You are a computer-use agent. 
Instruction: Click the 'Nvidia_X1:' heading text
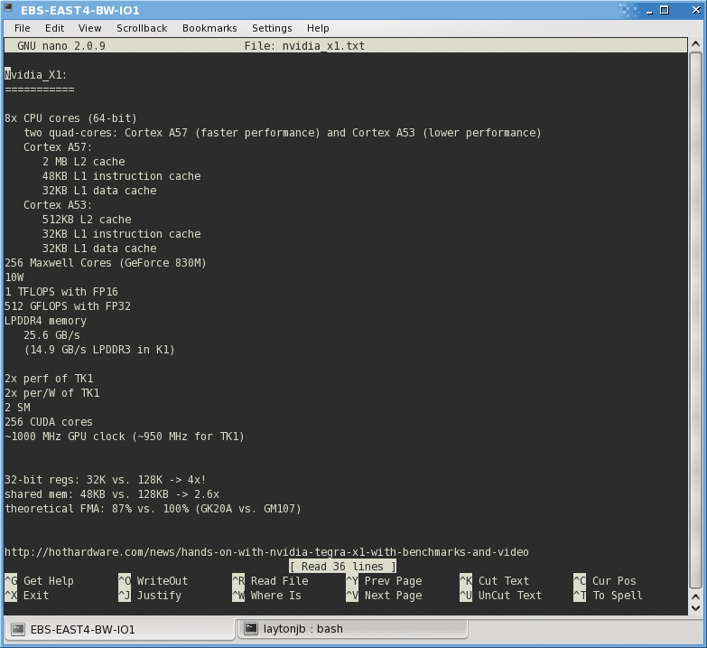tap(35, 75)
